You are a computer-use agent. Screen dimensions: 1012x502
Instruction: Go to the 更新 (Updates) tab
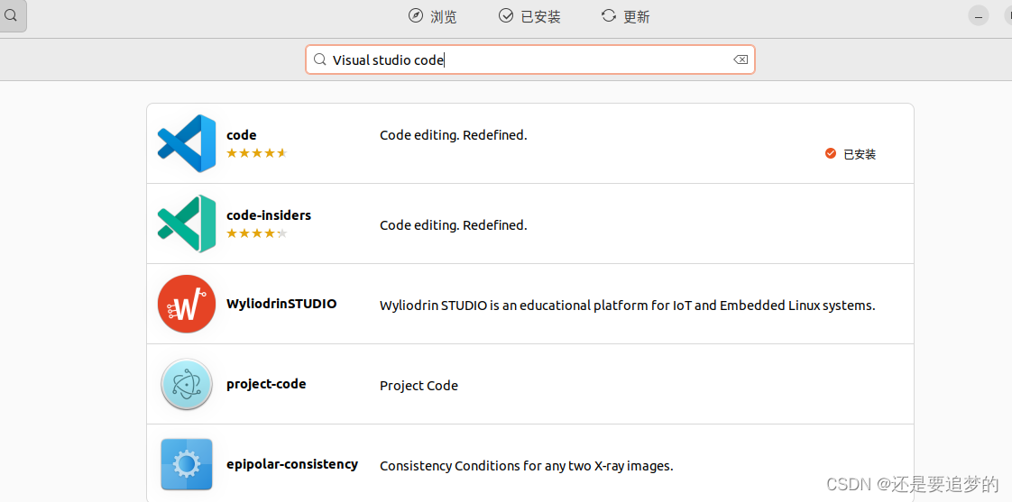click(x=625, y=16)
